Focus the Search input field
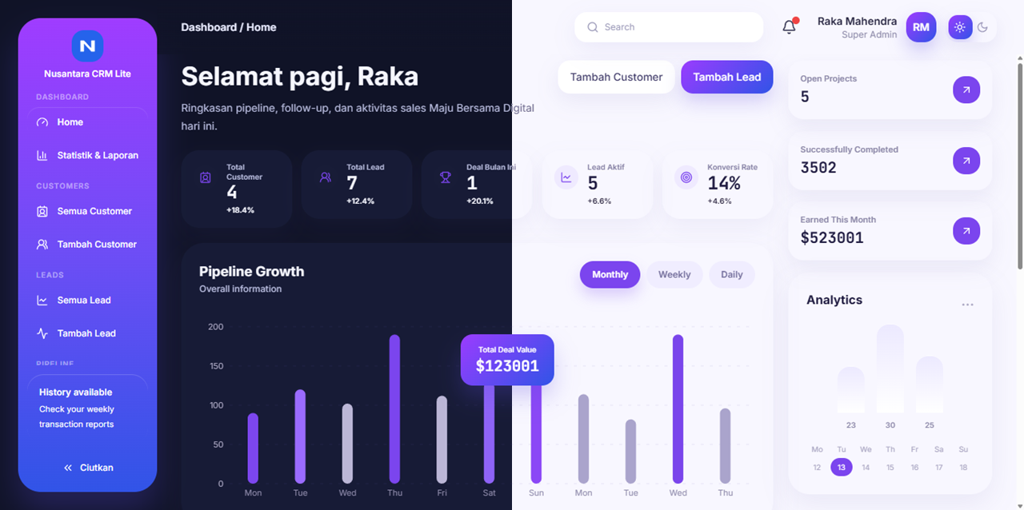Screen dimensions: 1024x510 click(x=669, y=27)
